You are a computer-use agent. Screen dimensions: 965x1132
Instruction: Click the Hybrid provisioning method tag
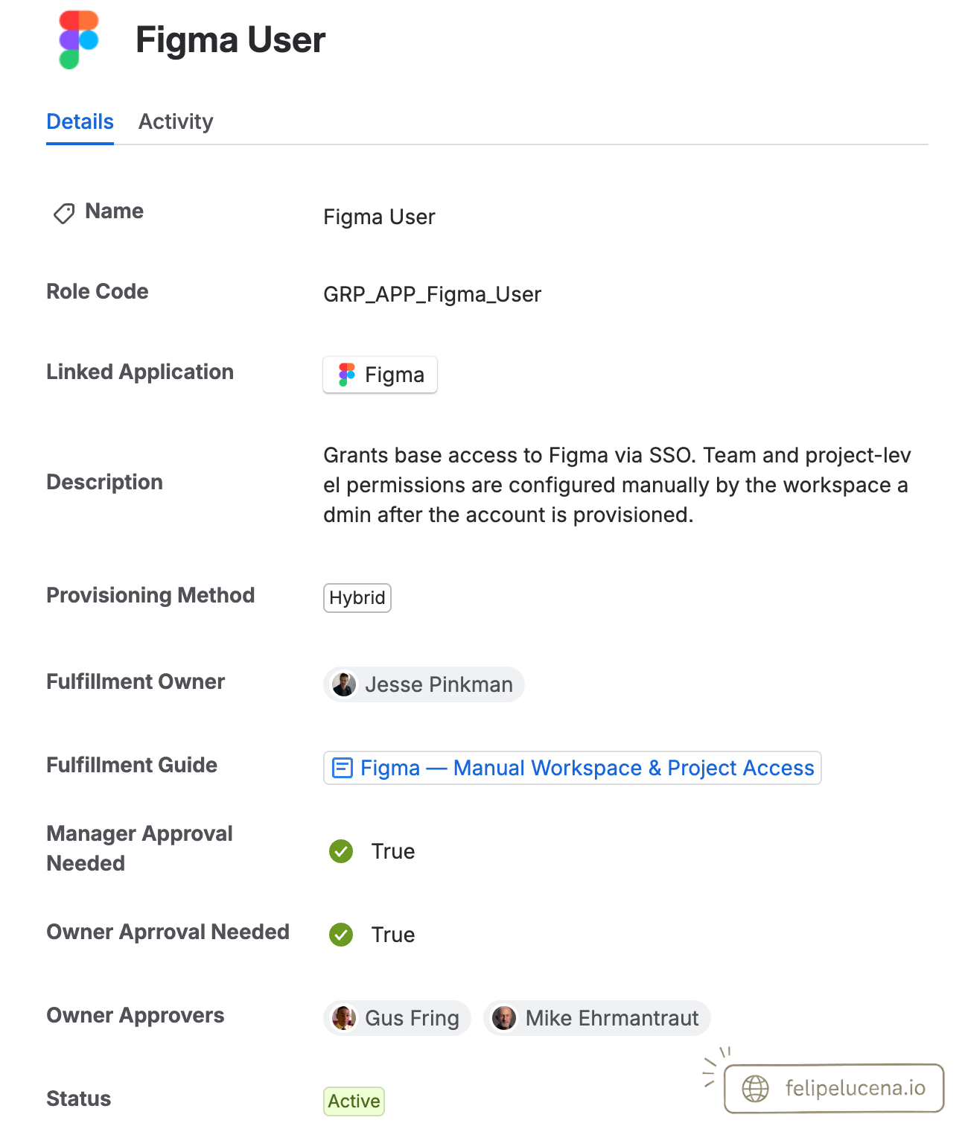[x=357, y=598]
